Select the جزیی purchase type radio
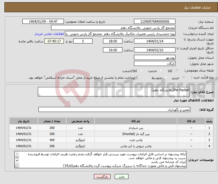The image size is (218, 184). pyautogui.click(x=183, y=77)
